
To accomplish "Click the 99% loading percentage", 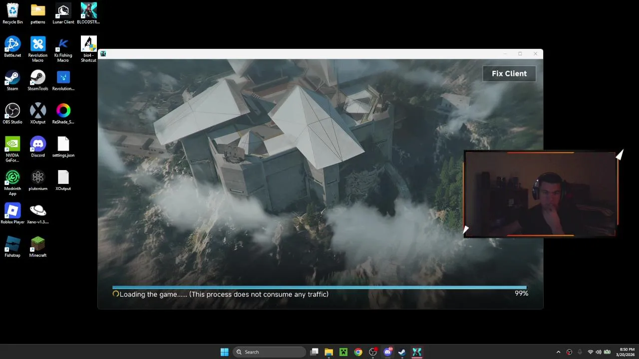I will click(x=521, y=294).
